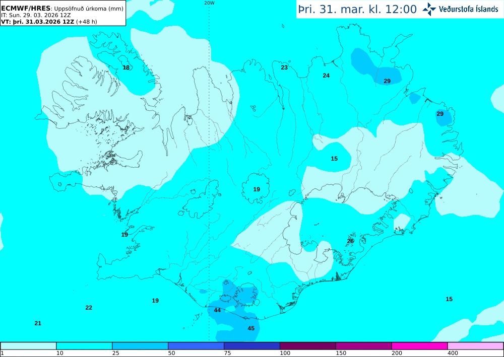Viewport: 504px width, 357px height.
Task: Click the precipitation value 24 on the map
Action: [326, 76]
